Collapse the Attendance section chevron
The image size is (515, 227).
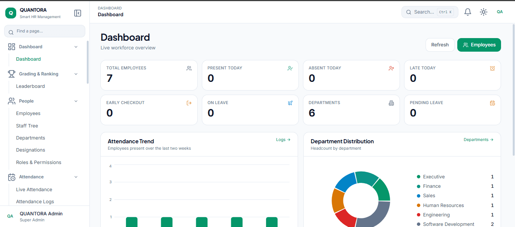click(x=76, y=177)
